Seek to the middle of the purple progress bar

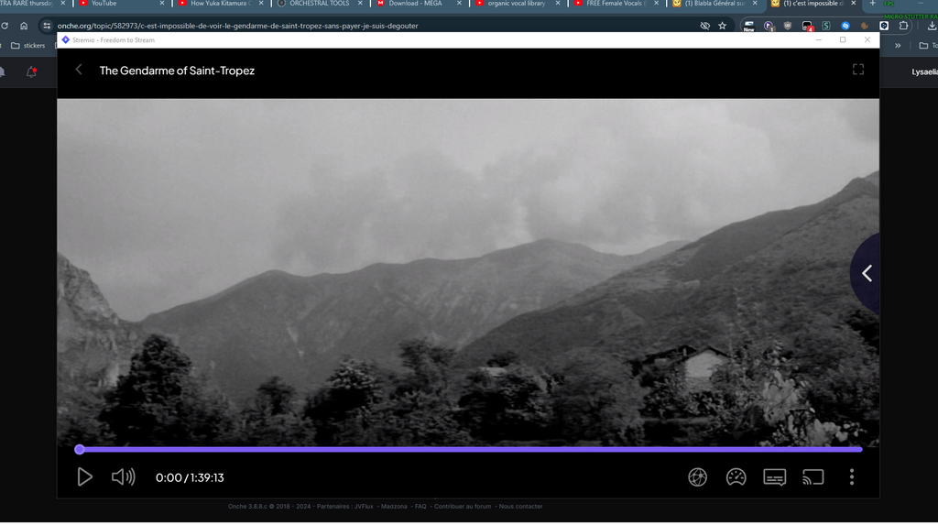(x=471, y=449)
